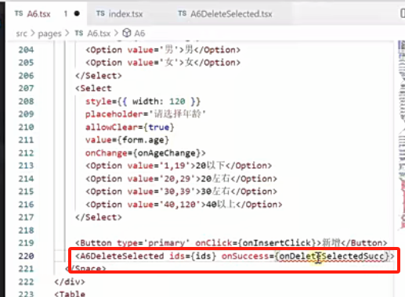Click the closing </Select> on line 217
Screen dimensions: 405x297
click(x=99, y=217)
